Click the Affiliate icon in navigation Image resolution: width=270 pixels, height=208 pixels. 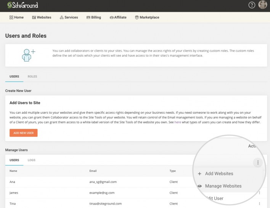click(x=112, y=17)
